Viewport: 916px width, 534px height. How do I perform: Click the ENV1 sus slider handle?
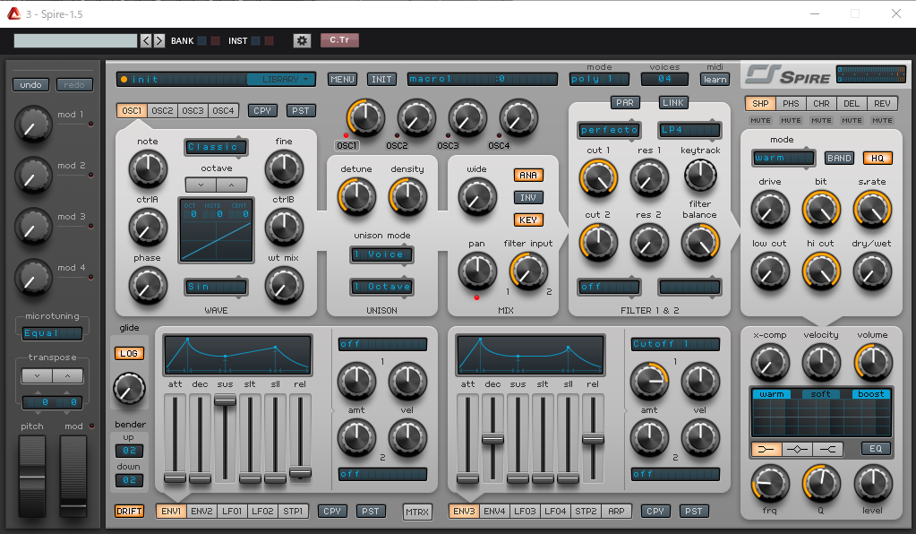point(225,400)
